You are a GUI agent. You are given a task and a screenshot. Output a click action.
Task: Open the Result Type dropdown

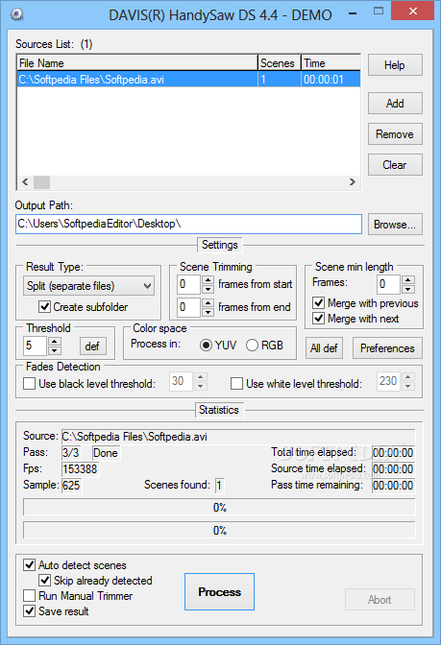(x=88, y=286)
